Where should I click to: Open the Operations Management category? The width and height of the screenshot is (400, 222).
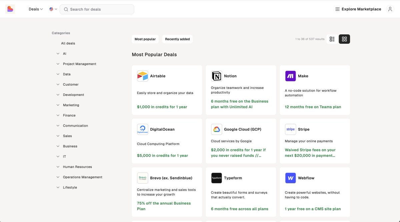pyautogui.click(x=83, y=177)
